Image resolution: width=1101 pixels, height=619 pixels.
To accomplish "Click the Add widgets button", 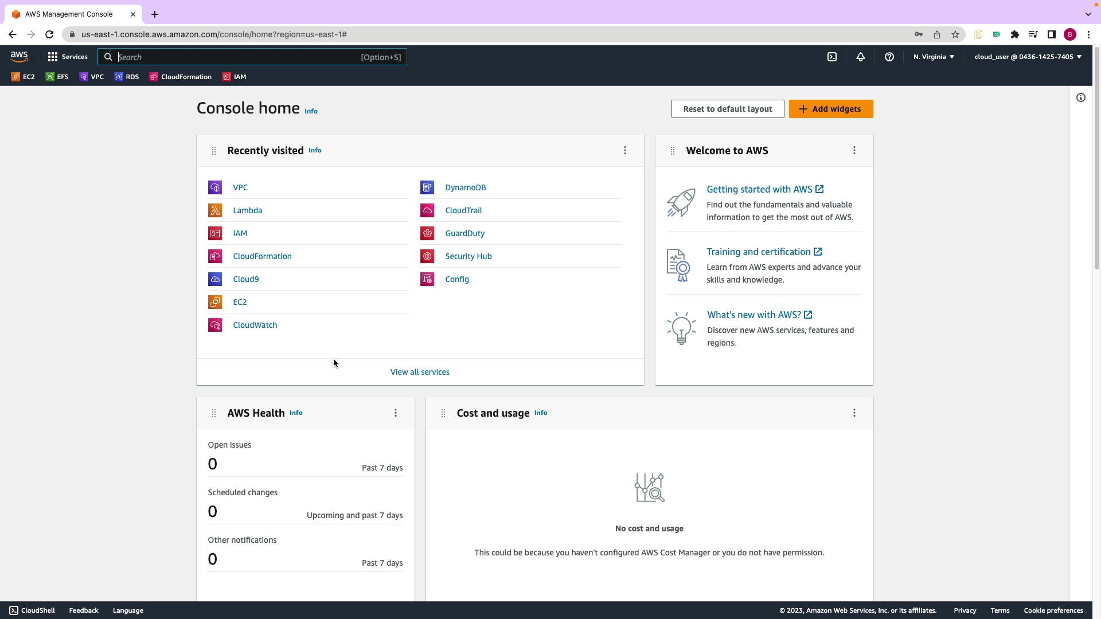I will coord(831,109).
